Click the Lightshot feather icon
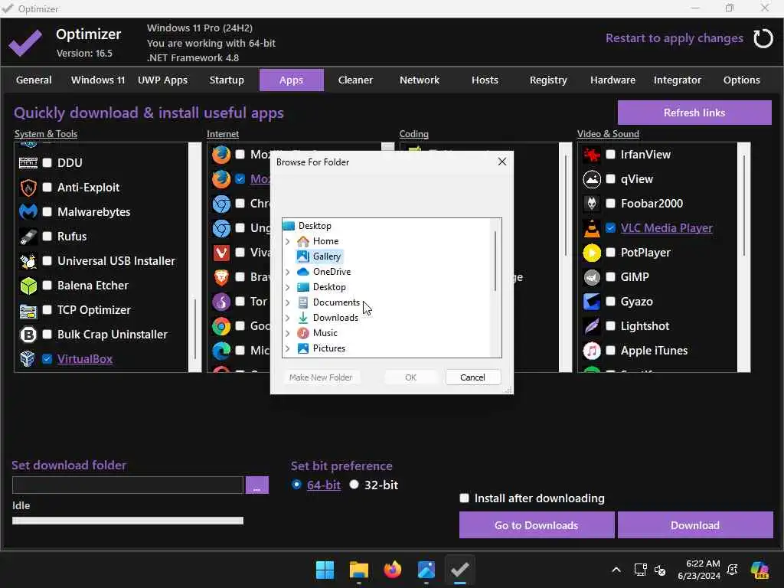 coord(592,326)
